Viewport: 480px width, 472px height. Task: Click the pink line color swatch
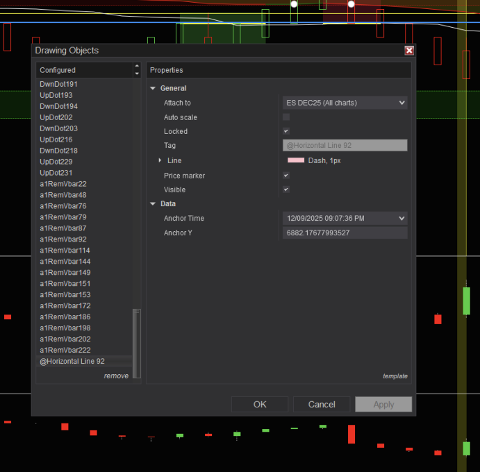(295, 160)
